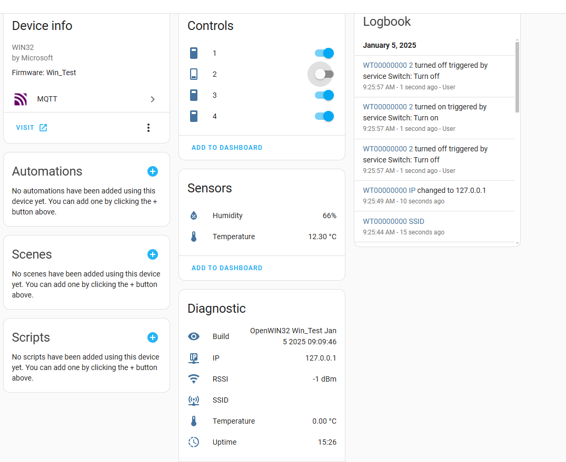
Task: Click the Build eye icon
Action: click(194, 336)
